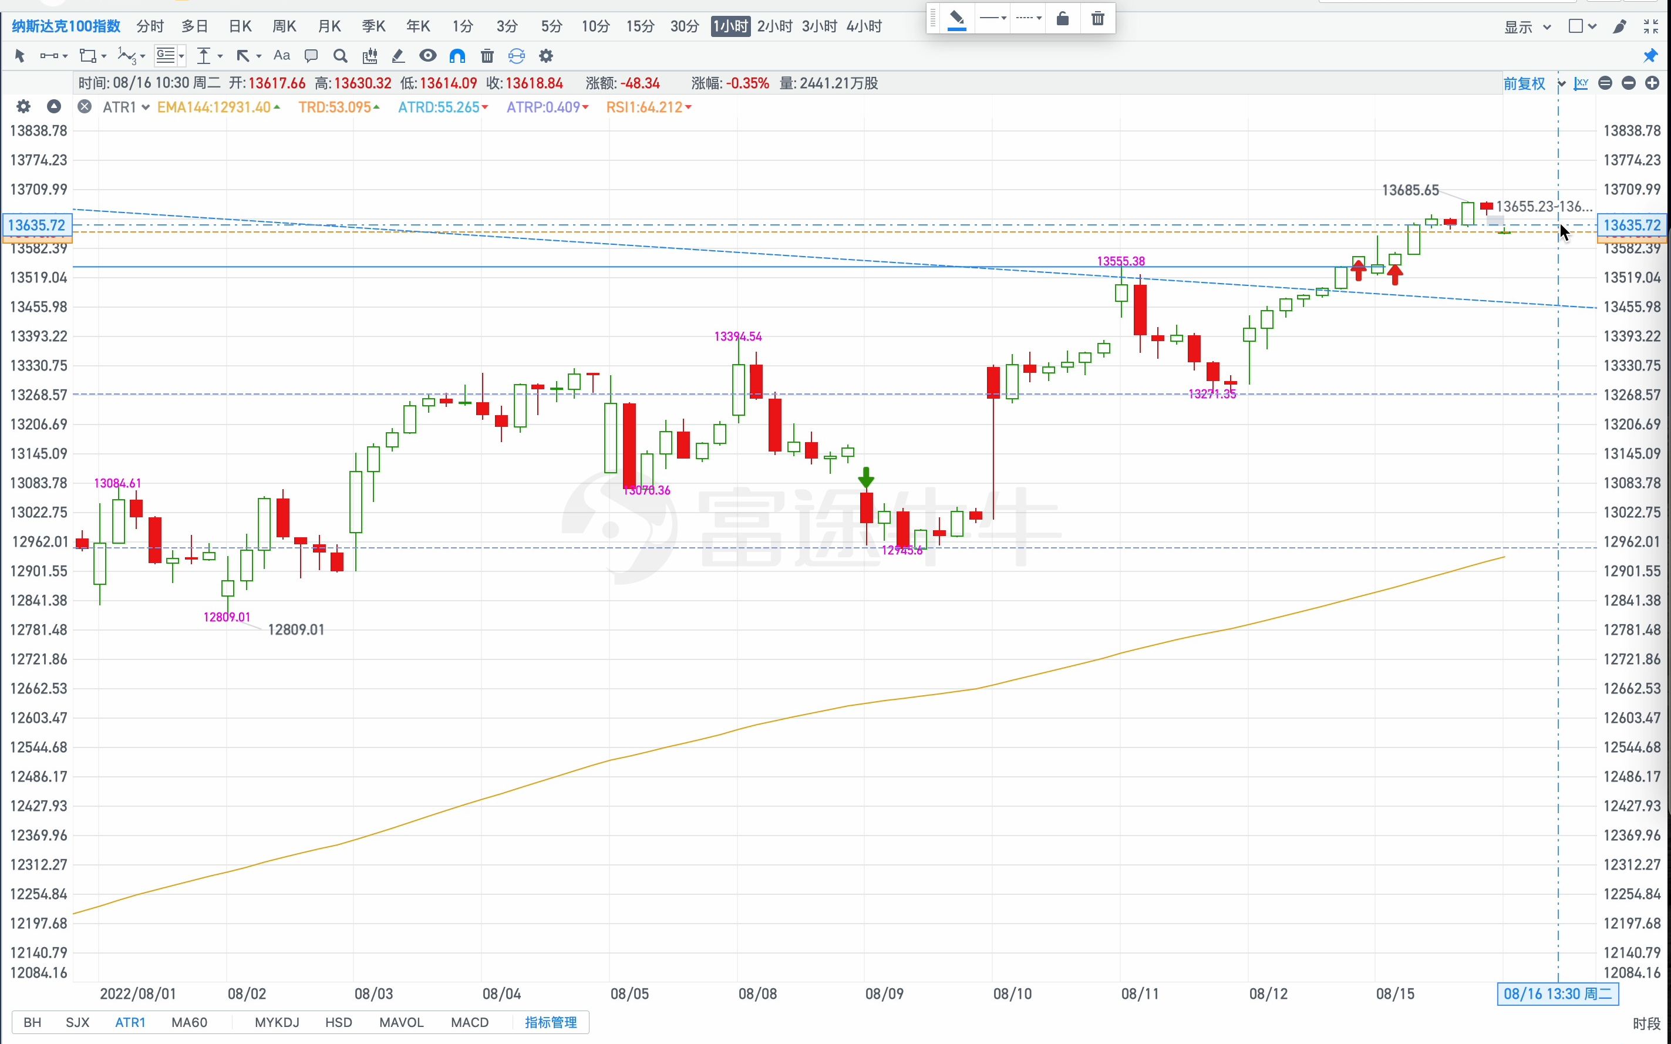Switch to the 周K weekly chart
Image resolution: width=1671 pixels, height=1044 pixels.
click(x=284, y=26)
